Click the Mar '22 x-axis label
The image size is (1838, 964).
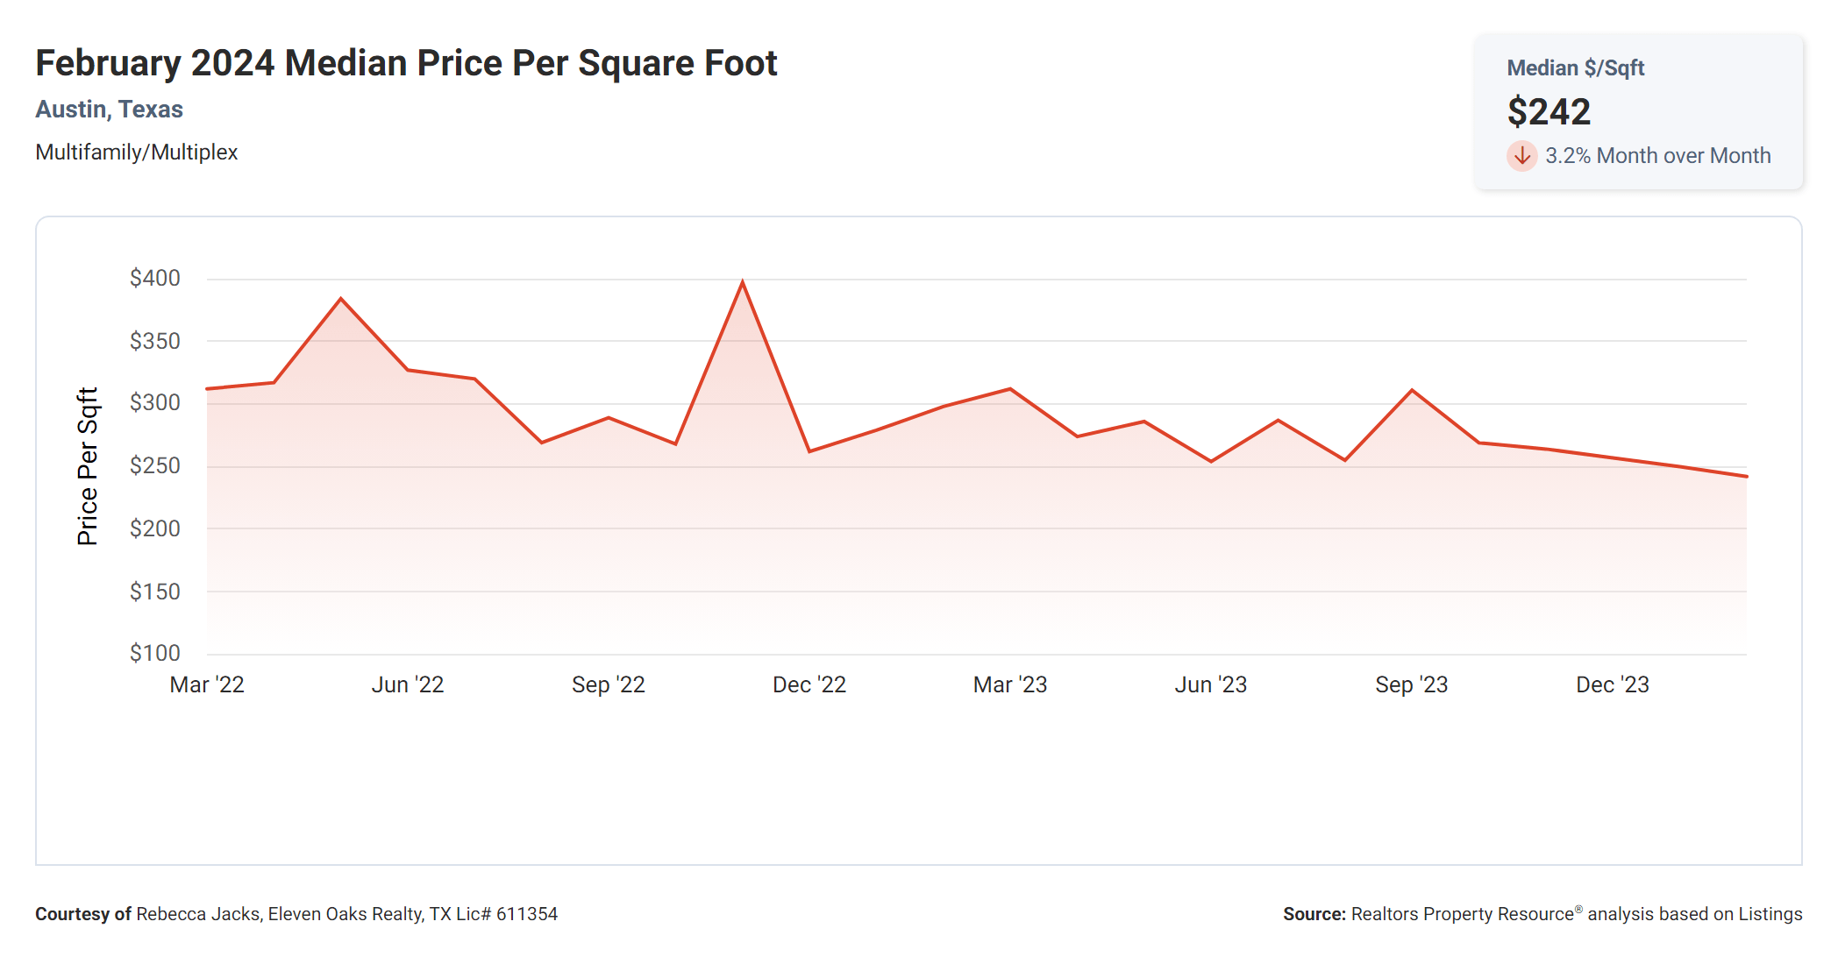tap(207, 685)
